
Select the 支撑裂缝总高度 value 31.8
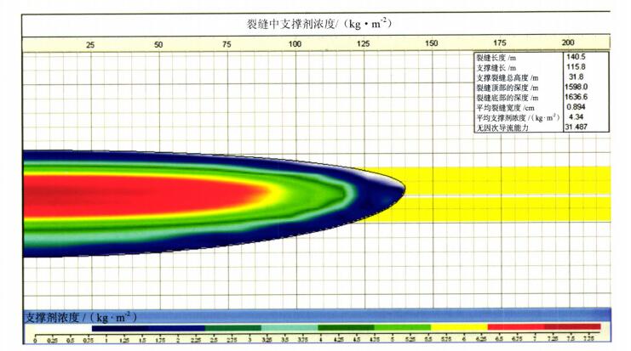(576, 77)
